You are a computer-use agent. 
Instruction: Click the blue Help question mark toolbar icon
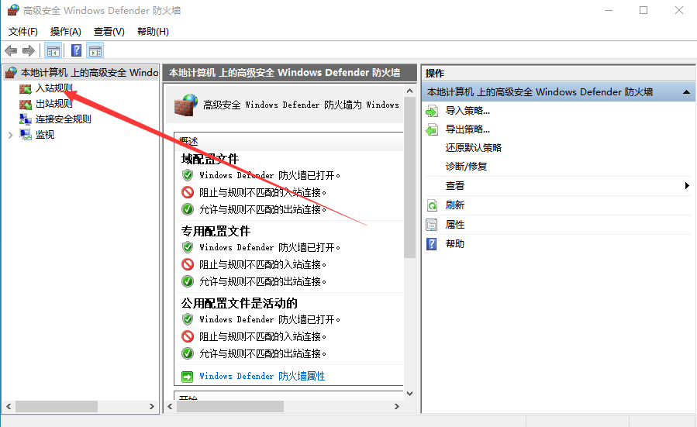(77, 50)
